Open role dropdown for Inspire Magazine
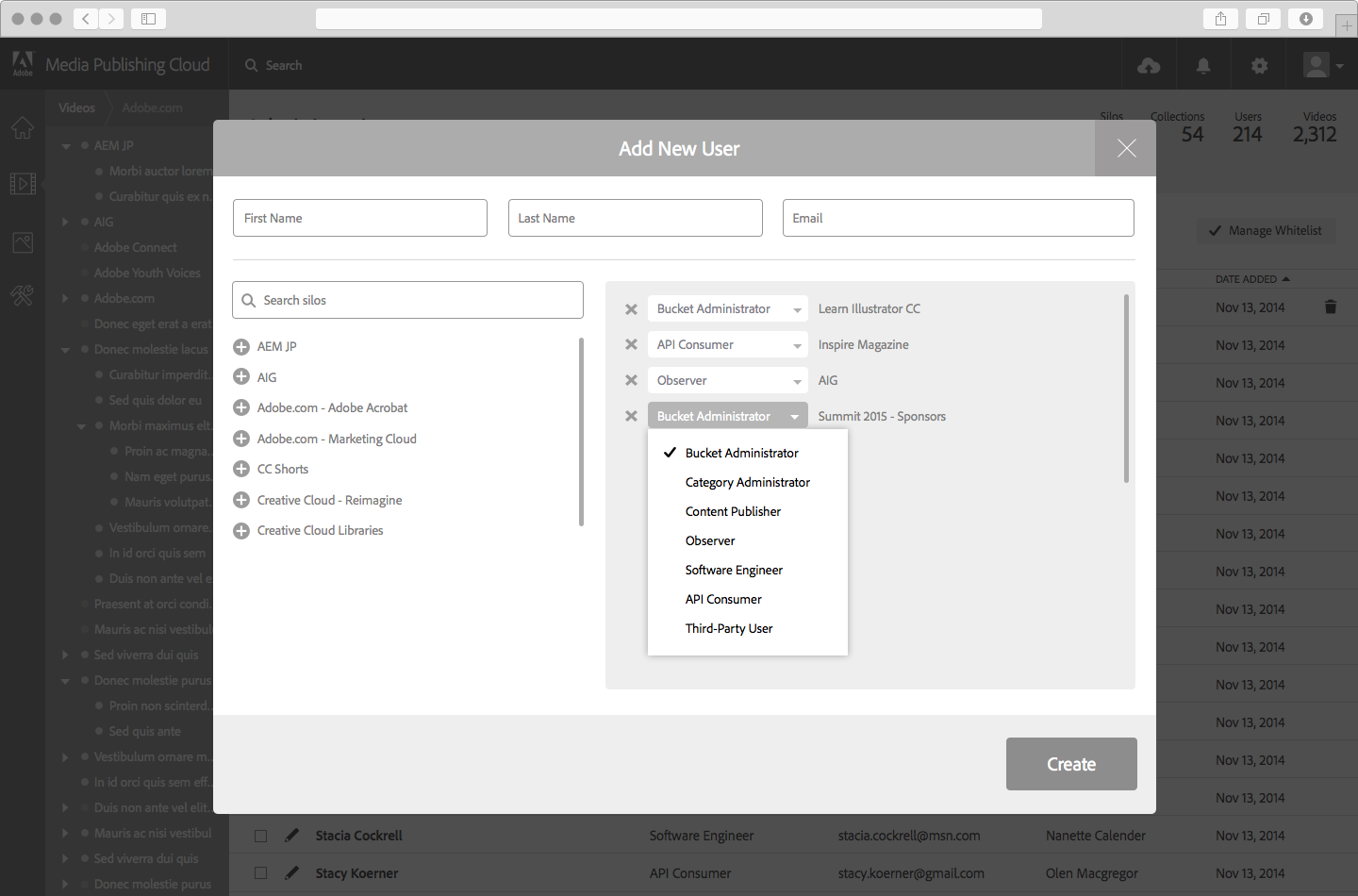The image size is (1358, 896). [728, 344]
